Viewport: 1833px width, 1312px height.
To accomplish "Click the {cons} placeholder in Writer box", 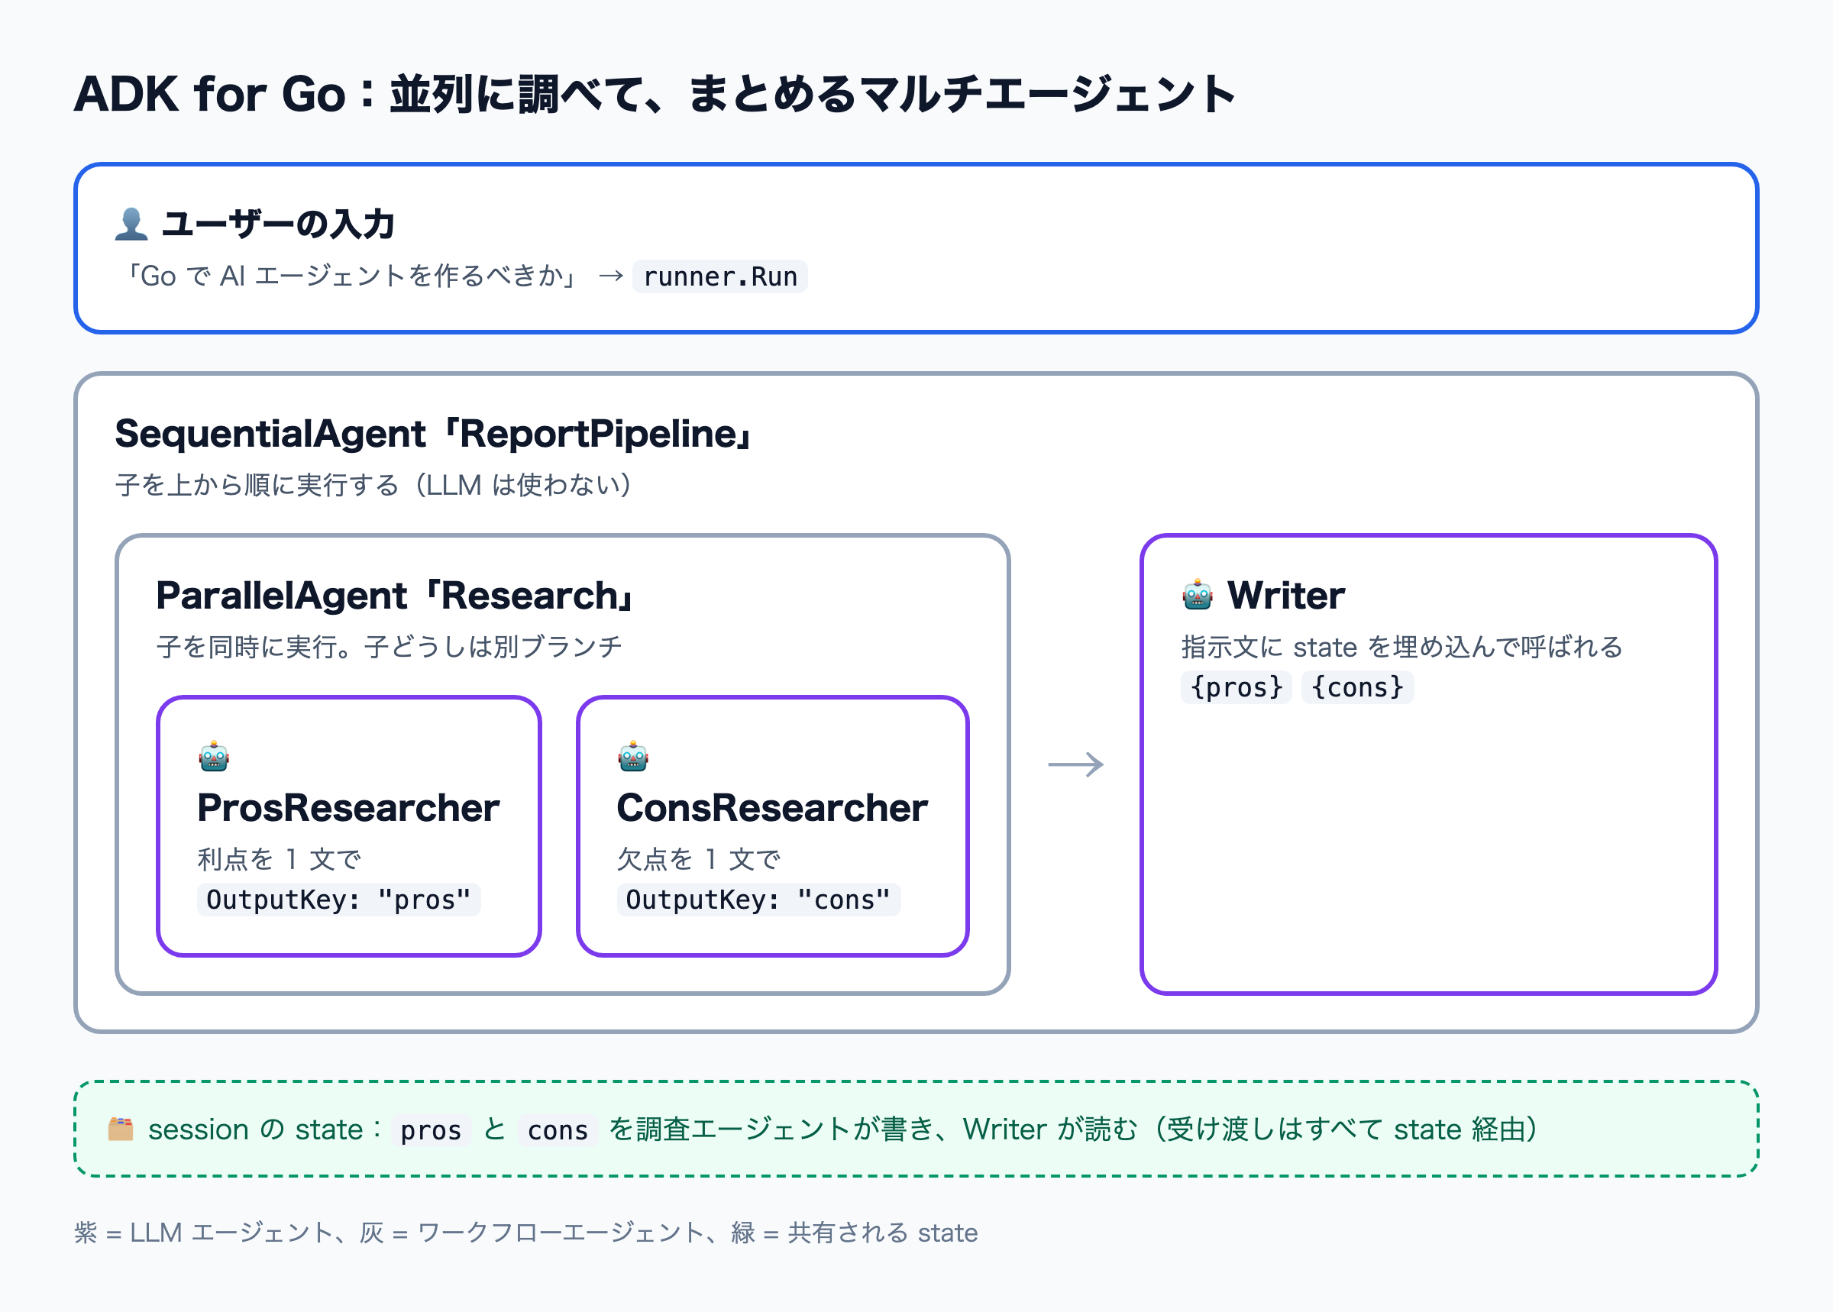I will (x=1357, y=687).
